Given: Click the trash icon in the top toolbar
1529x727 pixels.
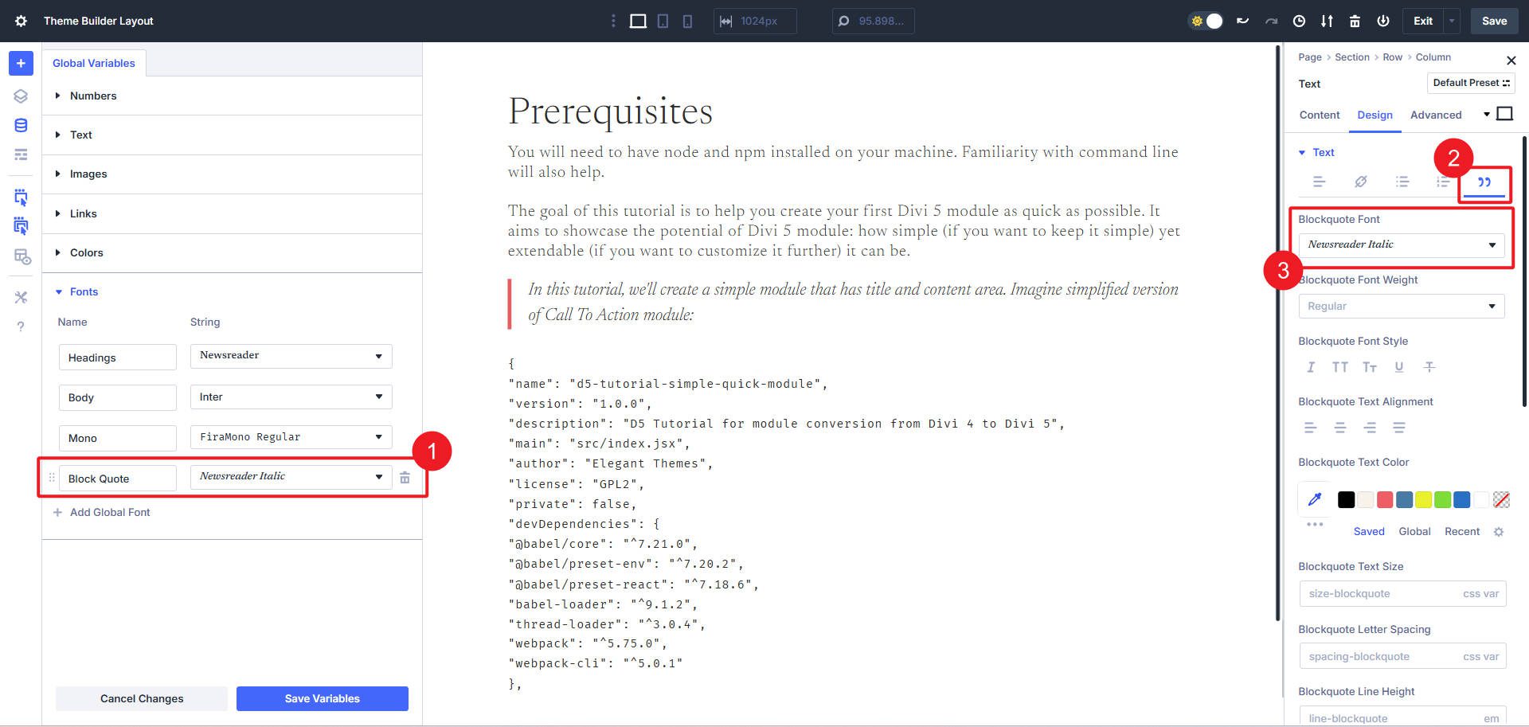Looking at the screenshot, I should [1354, 21].
